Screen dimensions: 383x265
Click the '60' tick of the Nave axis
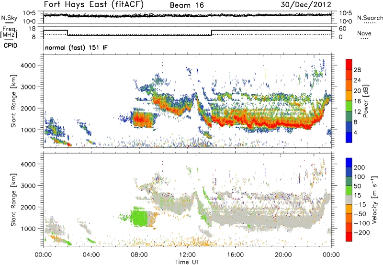(x=343, y=29)
